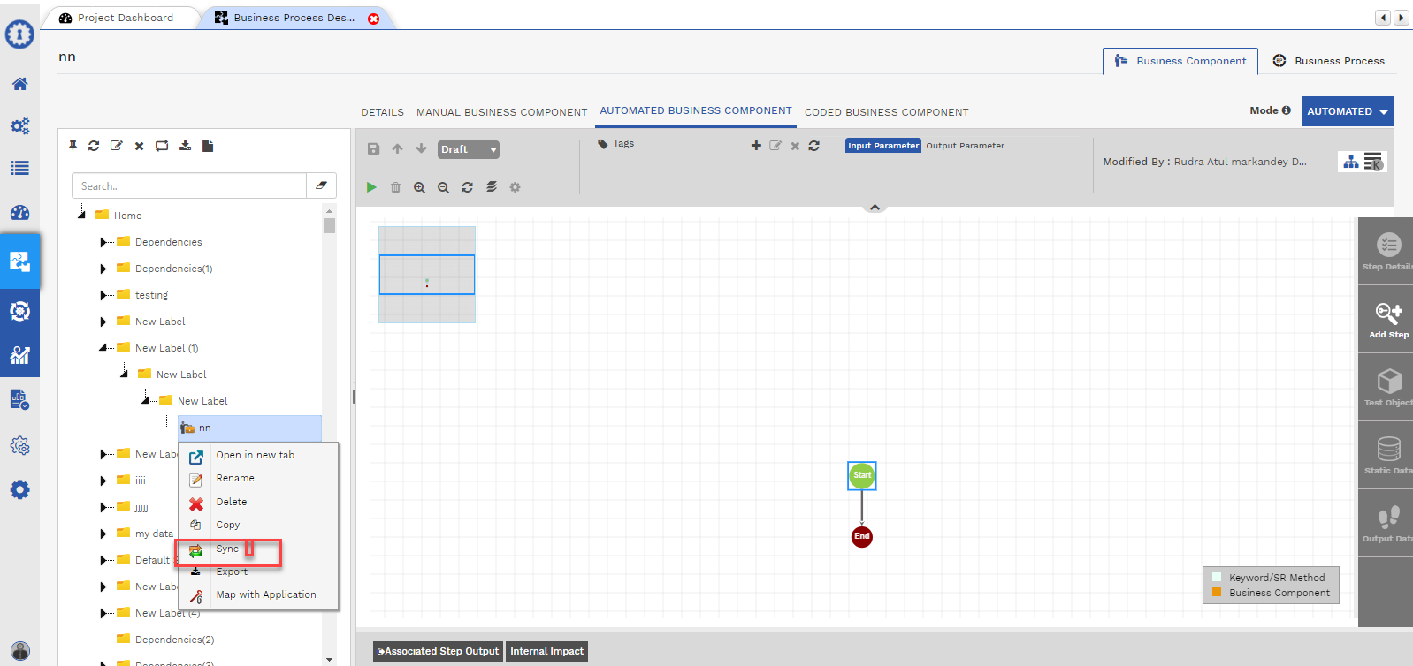Click the edit pencil icon above tree
1413x666 pixels.
[116, 146]
